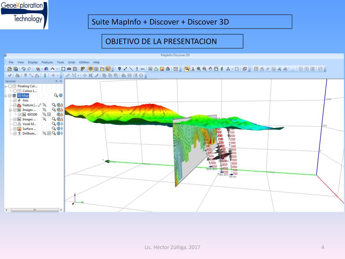Click the orange surface grid toolbar icon
The width and height of the screenshot is (345, 259).
(x=162, y=69)
